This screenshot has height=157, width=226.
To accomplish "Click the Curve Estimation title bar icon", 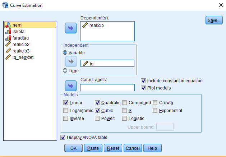I will 5,5.
